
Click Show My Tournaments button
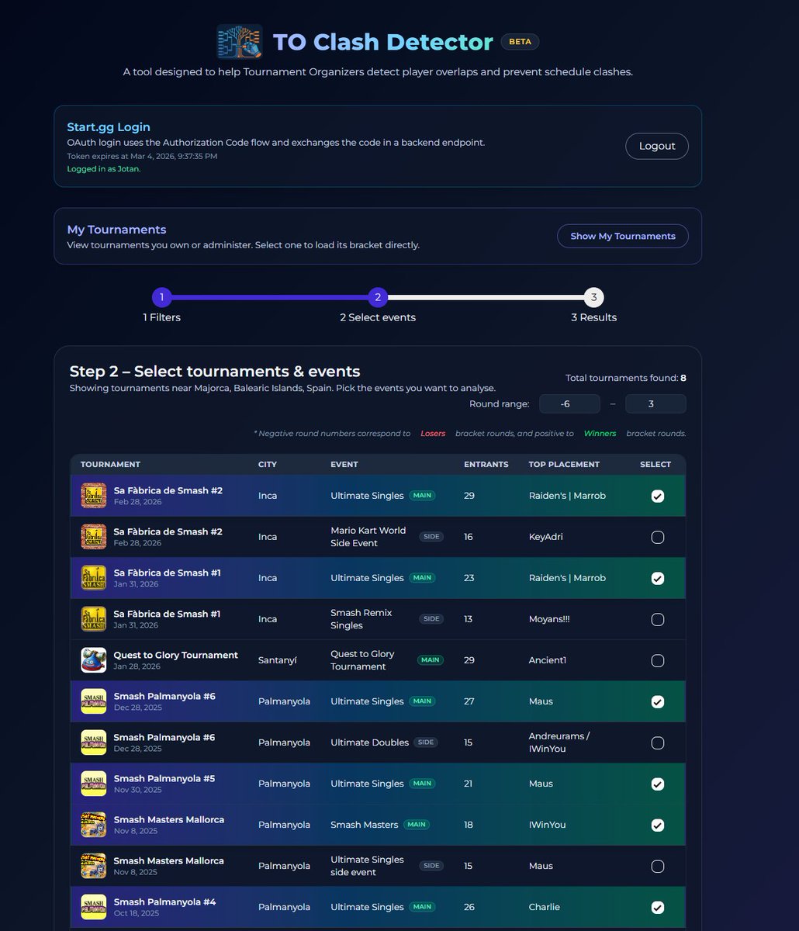pyautogui.click(x=623, y=236)
